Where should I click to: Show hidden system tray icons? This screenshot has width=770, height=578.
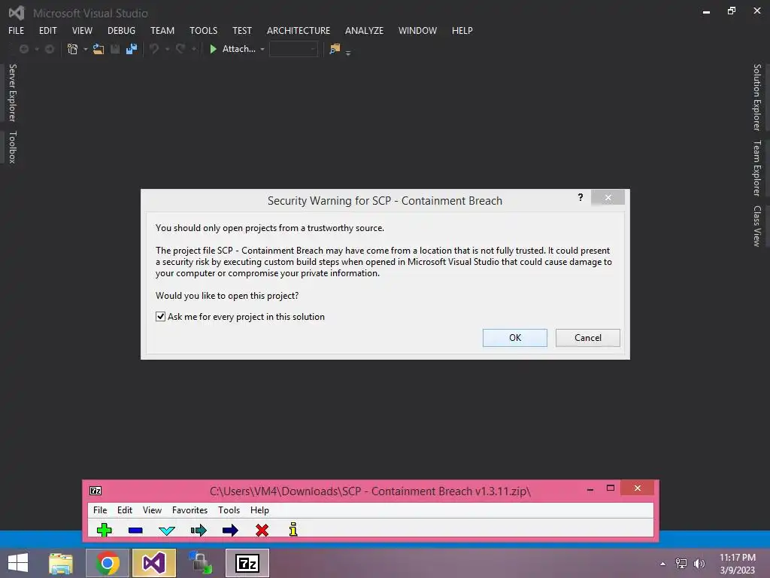tap(663, 564)
